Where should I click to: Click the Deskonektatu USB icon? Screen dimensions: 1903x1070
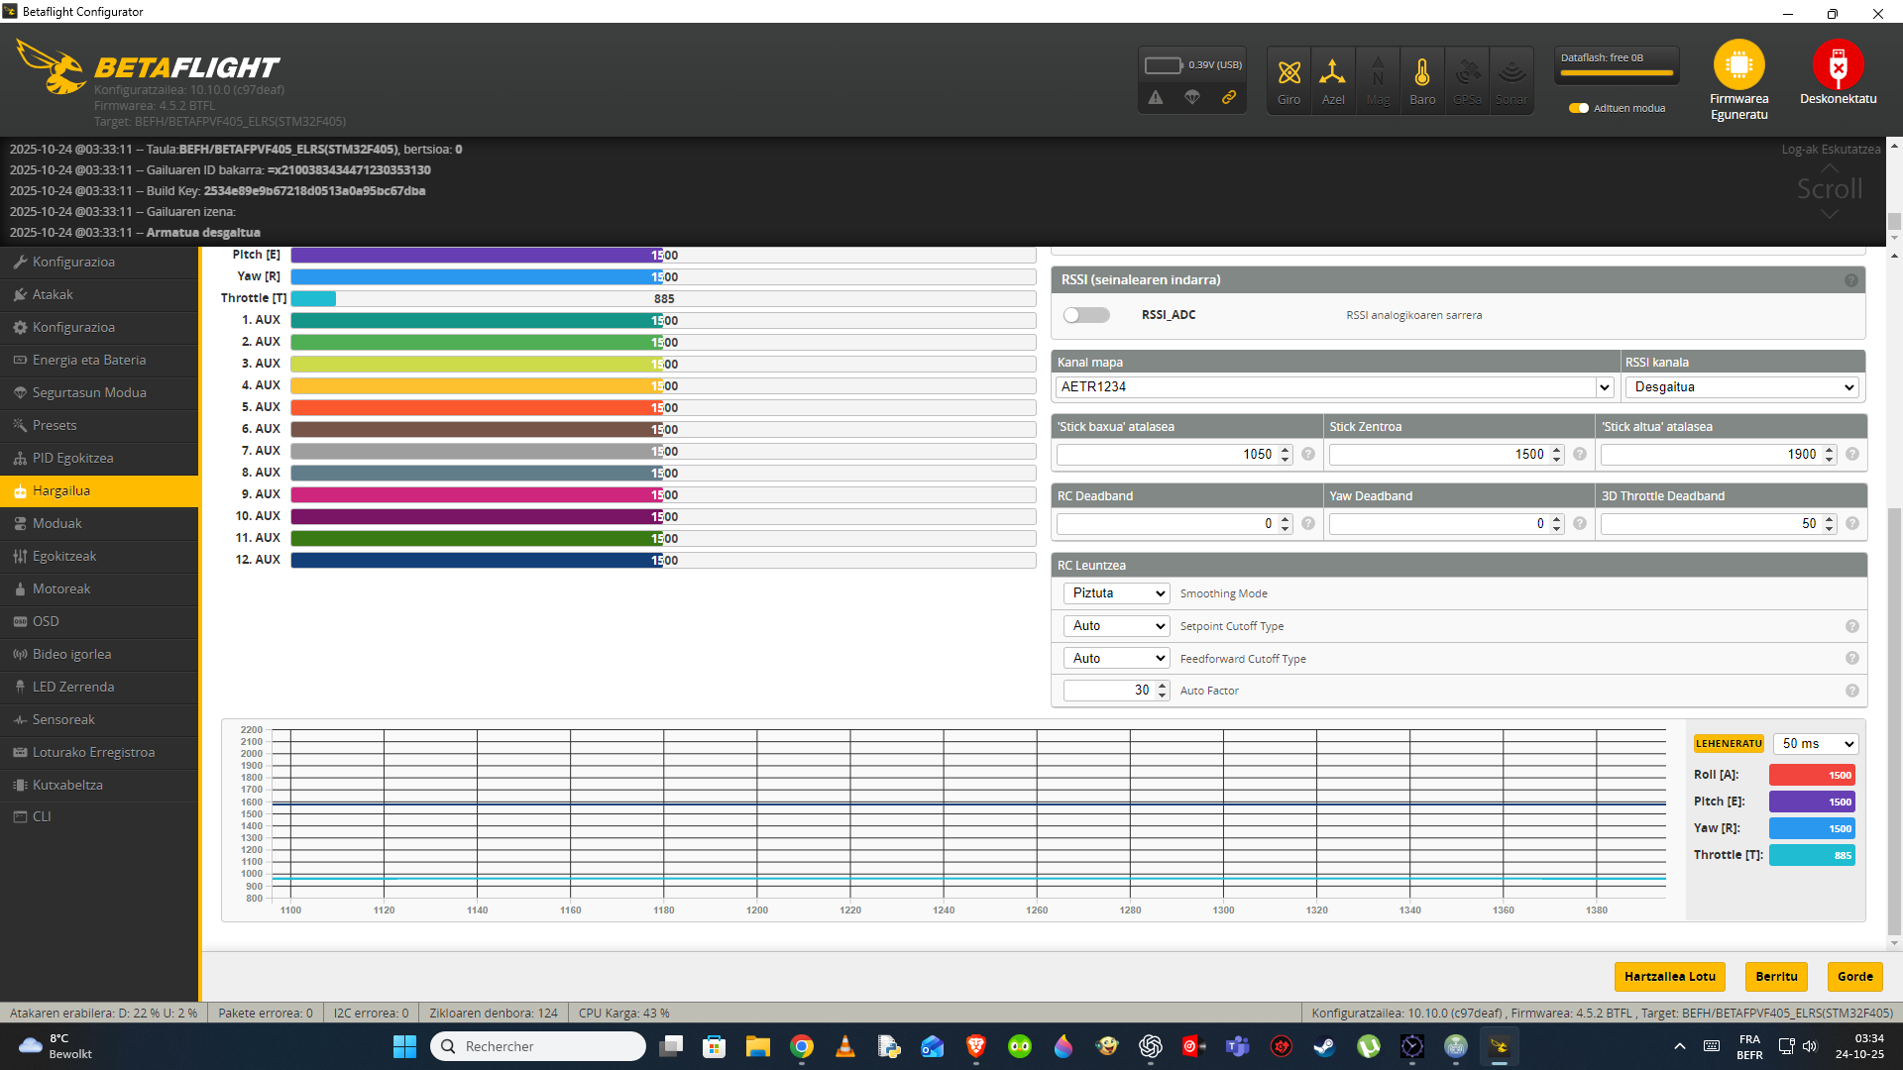point(1838,65)
